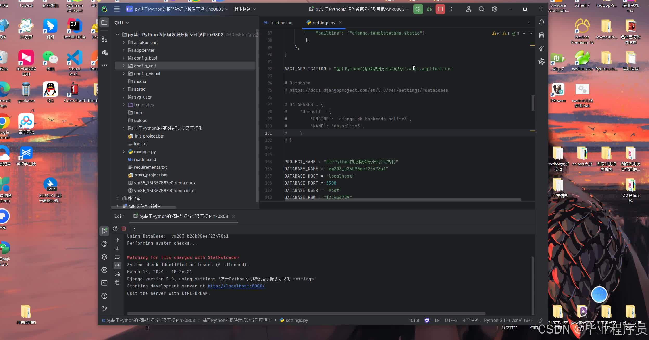Open Terminal tool window
649x340 pixels.
point(104,283)
